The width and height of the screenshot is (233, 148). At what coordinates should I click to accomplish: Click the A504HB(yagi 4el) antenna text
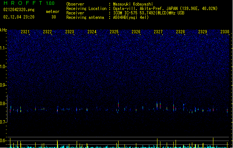(x=131, y=17)
